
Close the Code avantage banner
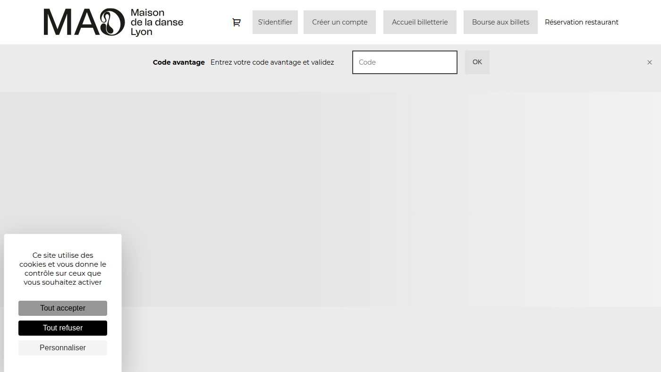pyautogui.click(x=649, y=62)
